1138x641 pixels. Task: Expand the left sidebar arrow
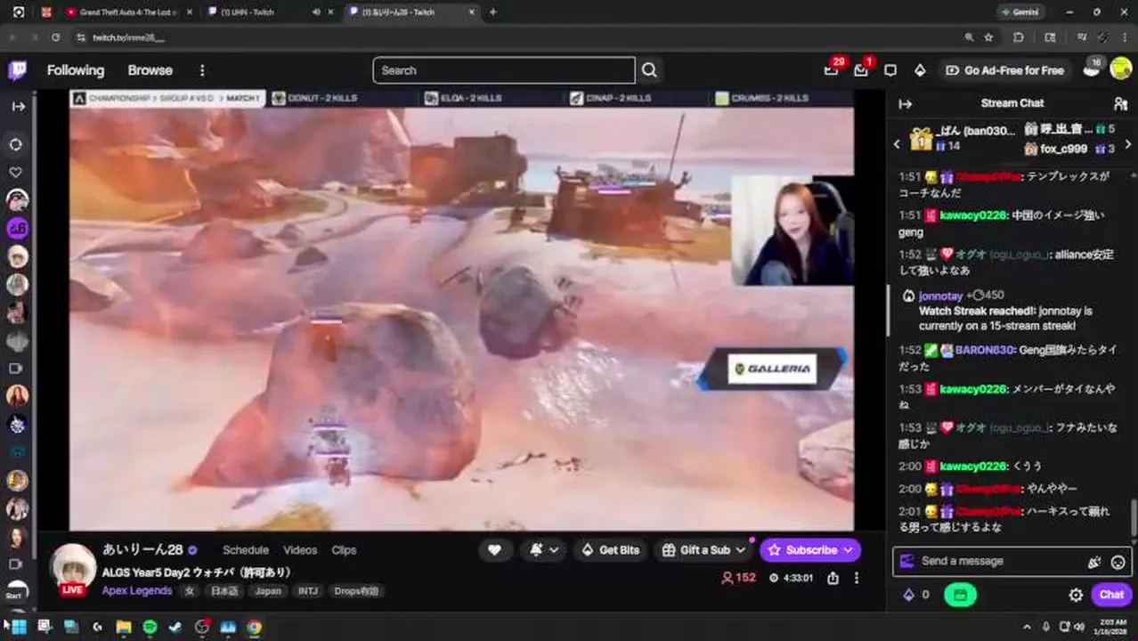pyautogui.click(x=18, y=106)
